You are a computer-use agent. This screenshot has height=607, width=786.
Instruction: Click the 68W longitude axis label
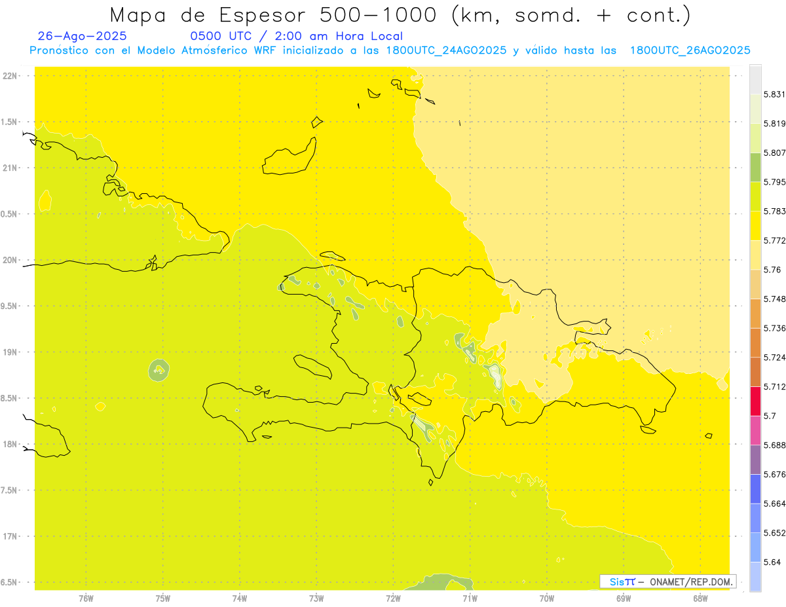(700, 598)
